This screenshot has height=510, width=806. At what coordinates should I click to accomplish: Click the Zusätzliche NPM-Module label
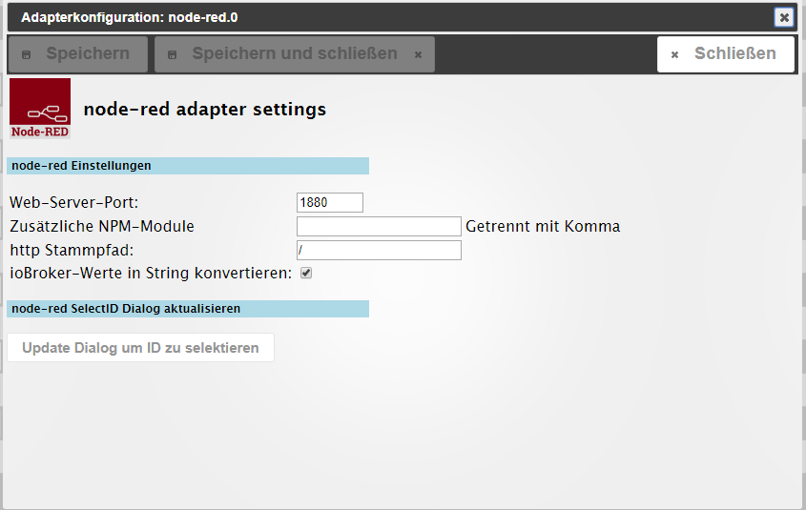coord(102,227)
